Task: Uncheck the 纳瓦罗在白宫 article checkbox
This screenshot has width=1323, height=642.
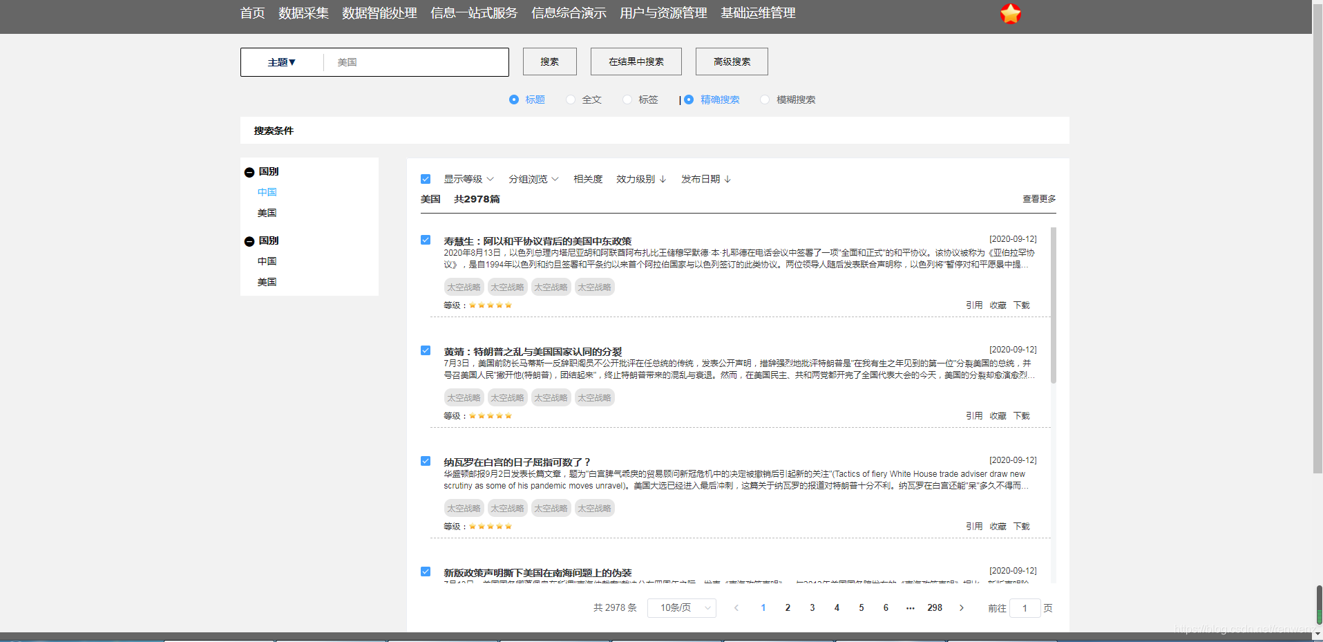Action: click(x=426, y=461)
